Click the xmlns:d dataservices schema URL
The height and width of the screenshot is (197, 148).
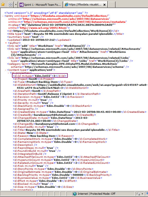coord(66,19)
